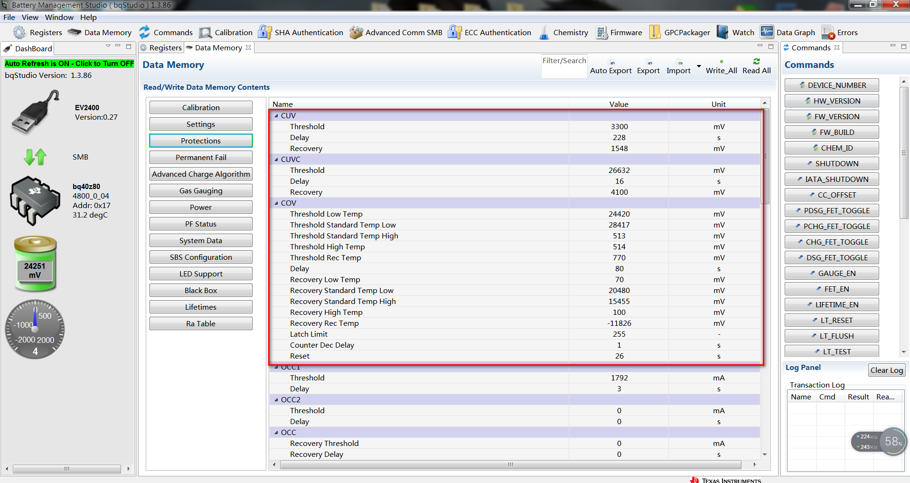This screenshot has height=483, width=910.
Task: Launch the GPCPackager toolbar icon
Action: tap(655, 32)
